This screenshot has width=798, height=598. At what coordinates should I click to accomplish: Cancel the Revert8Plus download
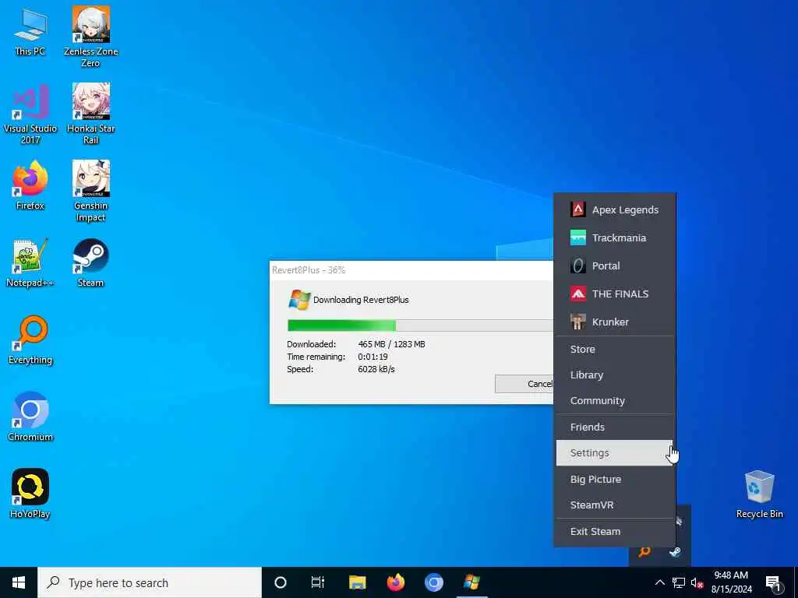pos(524,384)
